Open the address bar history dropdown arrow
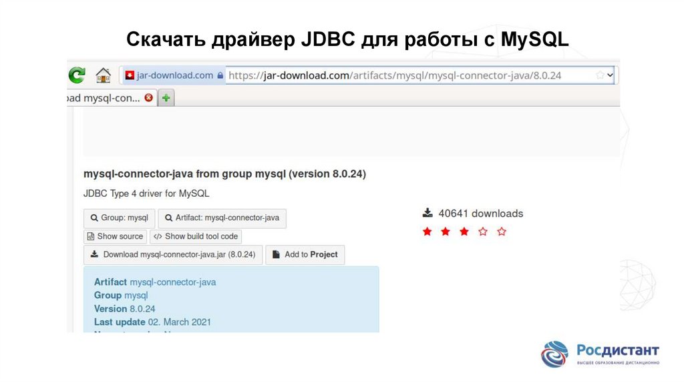The height and width of the screenshot is (383, 684). click(610, 75)
